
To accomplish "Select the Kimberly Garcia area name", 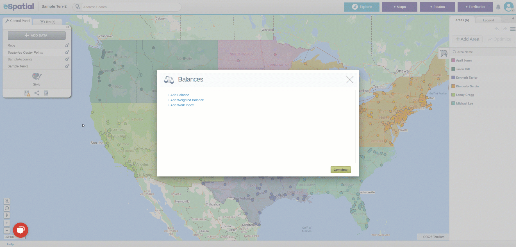I will click(467, 86).
